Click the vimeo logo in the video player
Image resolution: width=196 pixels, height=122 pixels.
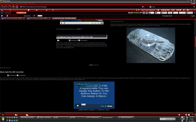point(110,106)
